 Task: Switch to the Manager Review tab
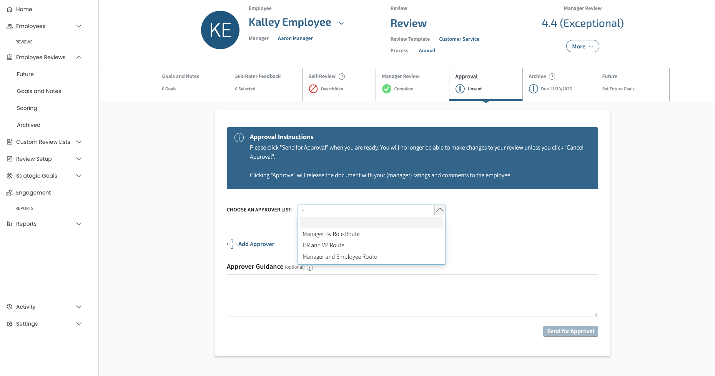(412, 84)
